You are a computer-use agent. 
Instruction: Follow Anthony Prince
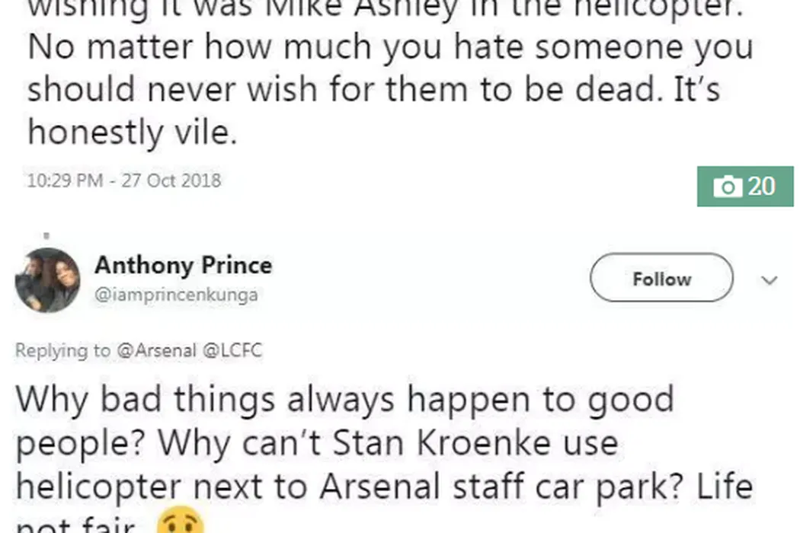tap(661, 279)
